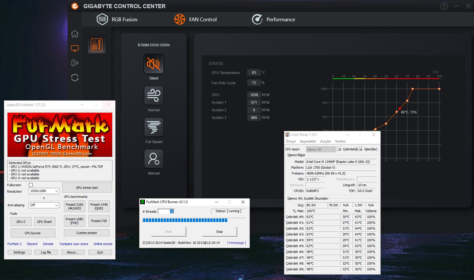Image resolution: width=474 pixels, height=280 pixels.
Task: Click the System 3 fan speed value 885
Action: [254, 118]
